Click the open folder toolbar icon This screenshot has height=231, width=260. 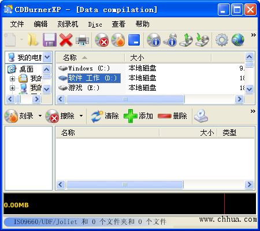click(x=33, y=40)
